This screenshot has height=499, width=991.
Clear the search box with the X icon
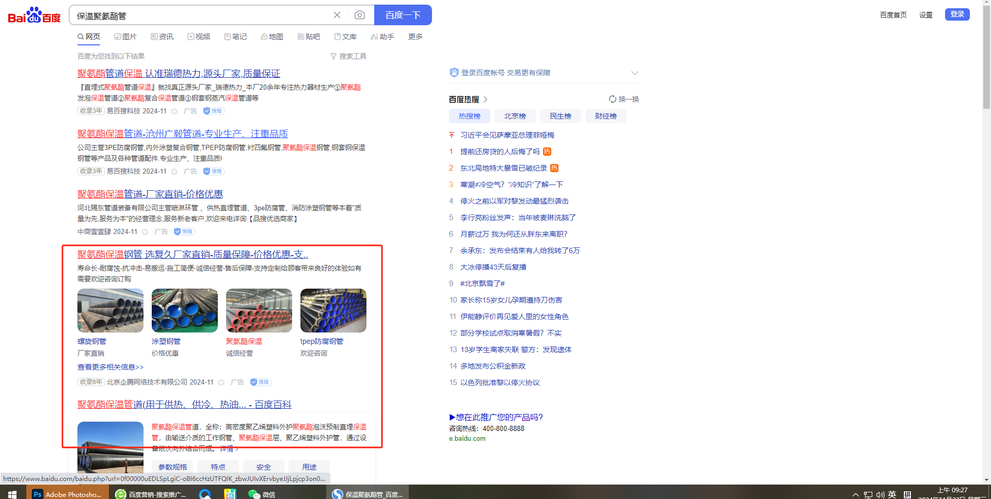337,15
